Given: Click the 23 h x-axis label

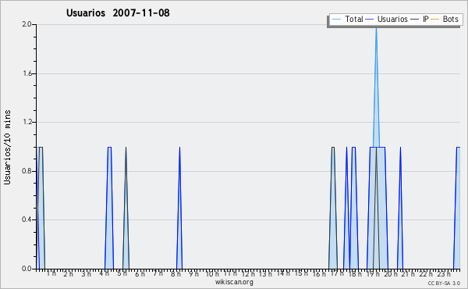Looking at the screenshot, I should pos(444,273).
